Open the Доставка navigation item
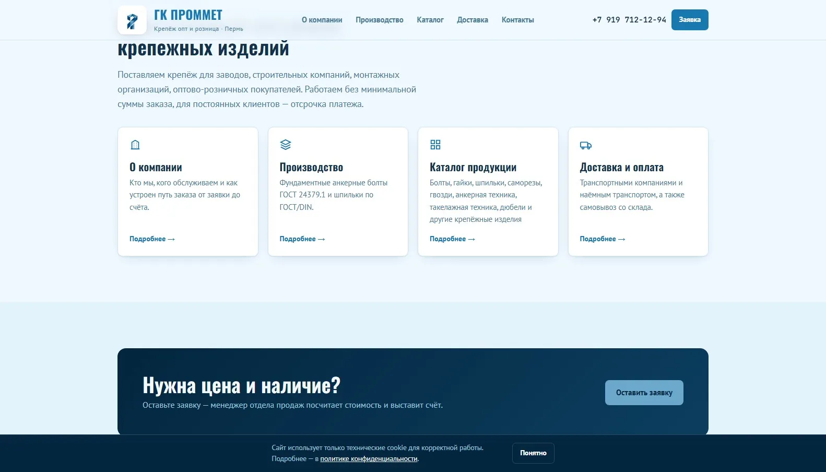This screenshot has height=472, width=826. pyautogui.click(x=473, y=20)
